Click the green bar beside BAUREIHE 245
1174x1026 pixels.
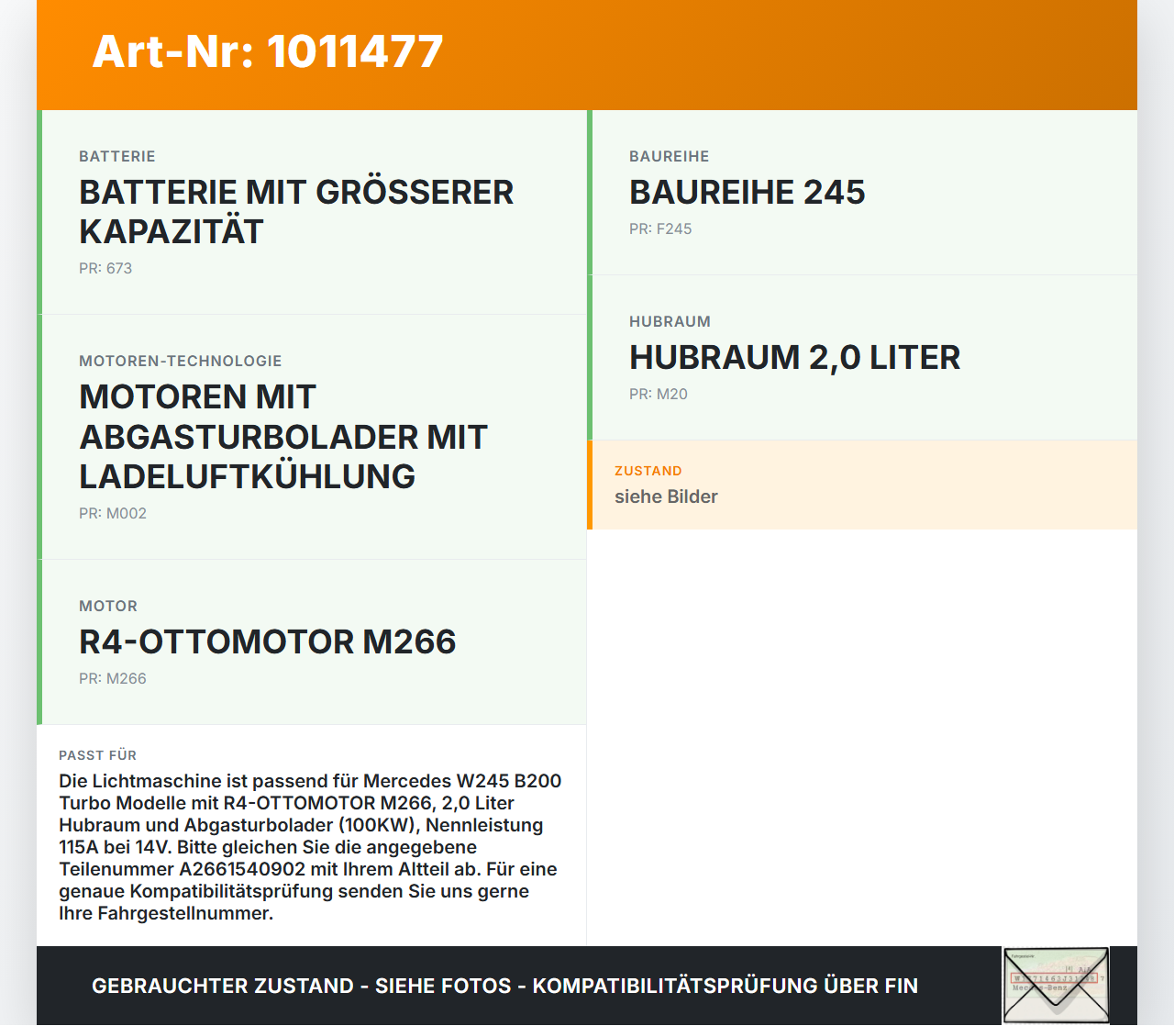(591, 193)
